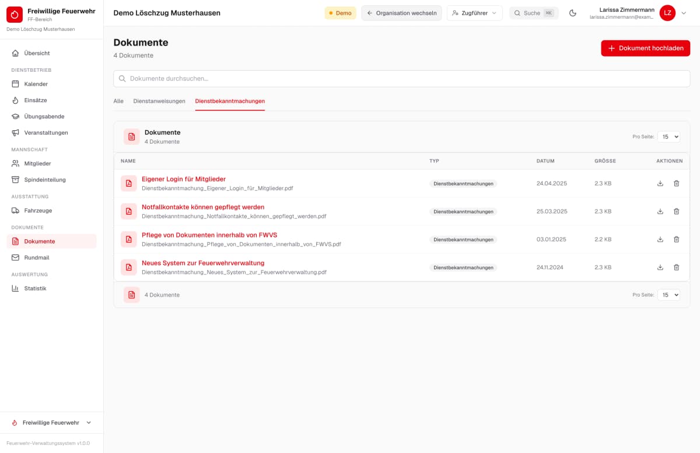
Task: Download 'Eigener Login für Mitglieder' document
Action: pyautogui.click(x=660, y=183)
